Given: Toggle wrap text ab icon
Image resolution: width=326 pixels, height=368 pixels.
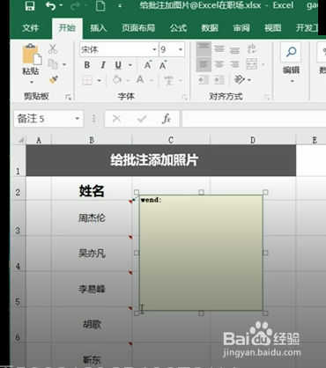Looking at the screenshot, I should point(252,48).
